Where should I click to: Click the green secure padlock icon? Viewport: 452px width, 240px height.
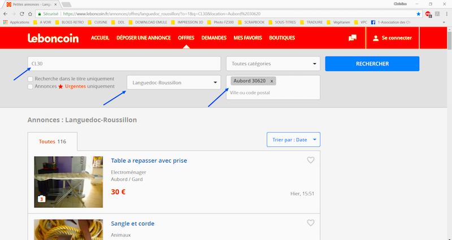pos(40,14)
